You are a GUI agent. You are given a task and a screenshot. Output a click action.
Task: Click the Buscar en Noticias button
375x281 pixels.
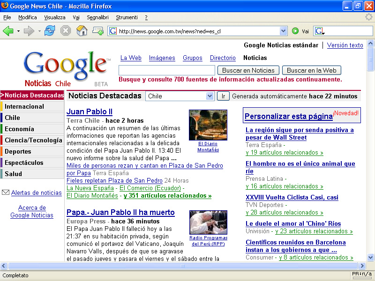(x=248, y=70)
